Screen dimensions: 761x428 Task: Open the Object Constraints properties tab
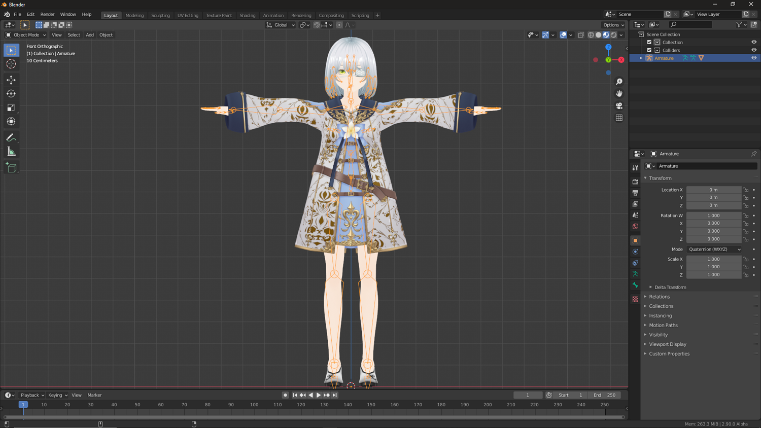click(x=635, y=263)
